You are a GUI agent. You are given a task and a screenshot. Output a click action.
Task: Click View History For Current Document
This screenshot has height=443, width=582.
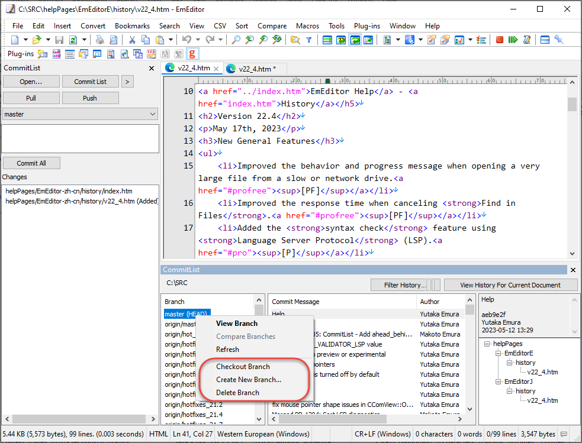pyautogui.click(x=510, y=285)
